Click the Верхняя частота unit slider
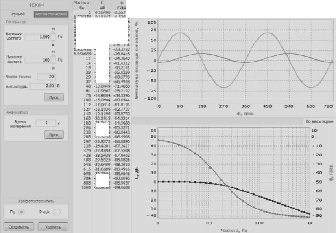The height and width of the screenshot is (233, 336). pyautogui.click(x=53, y=37)
